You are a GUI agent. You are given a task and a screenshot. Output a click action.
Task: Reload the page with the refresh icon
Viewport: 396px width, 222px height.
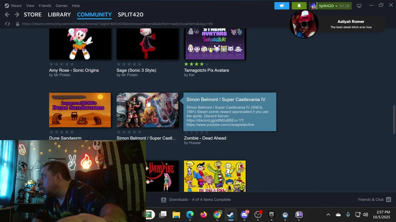coord(7,24)
